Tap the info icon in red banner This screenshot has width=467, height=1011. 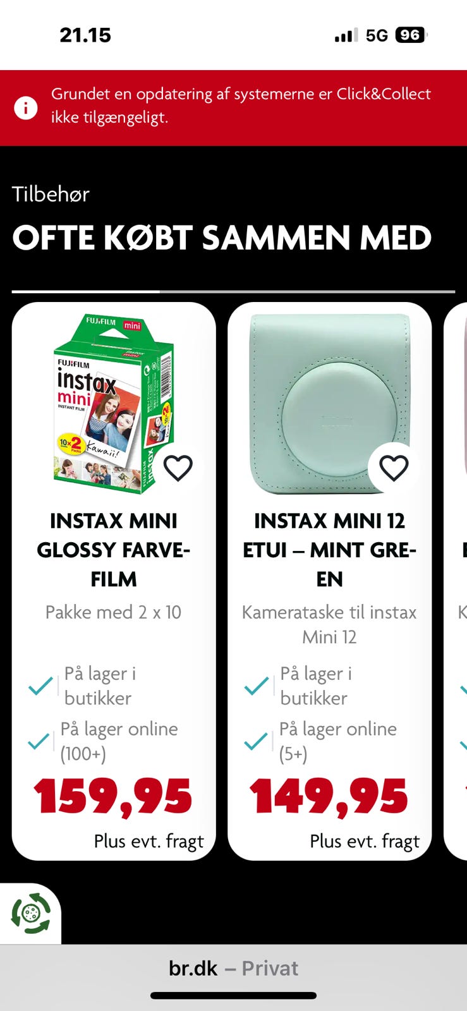pyautogui.click(x=26, y=107)
